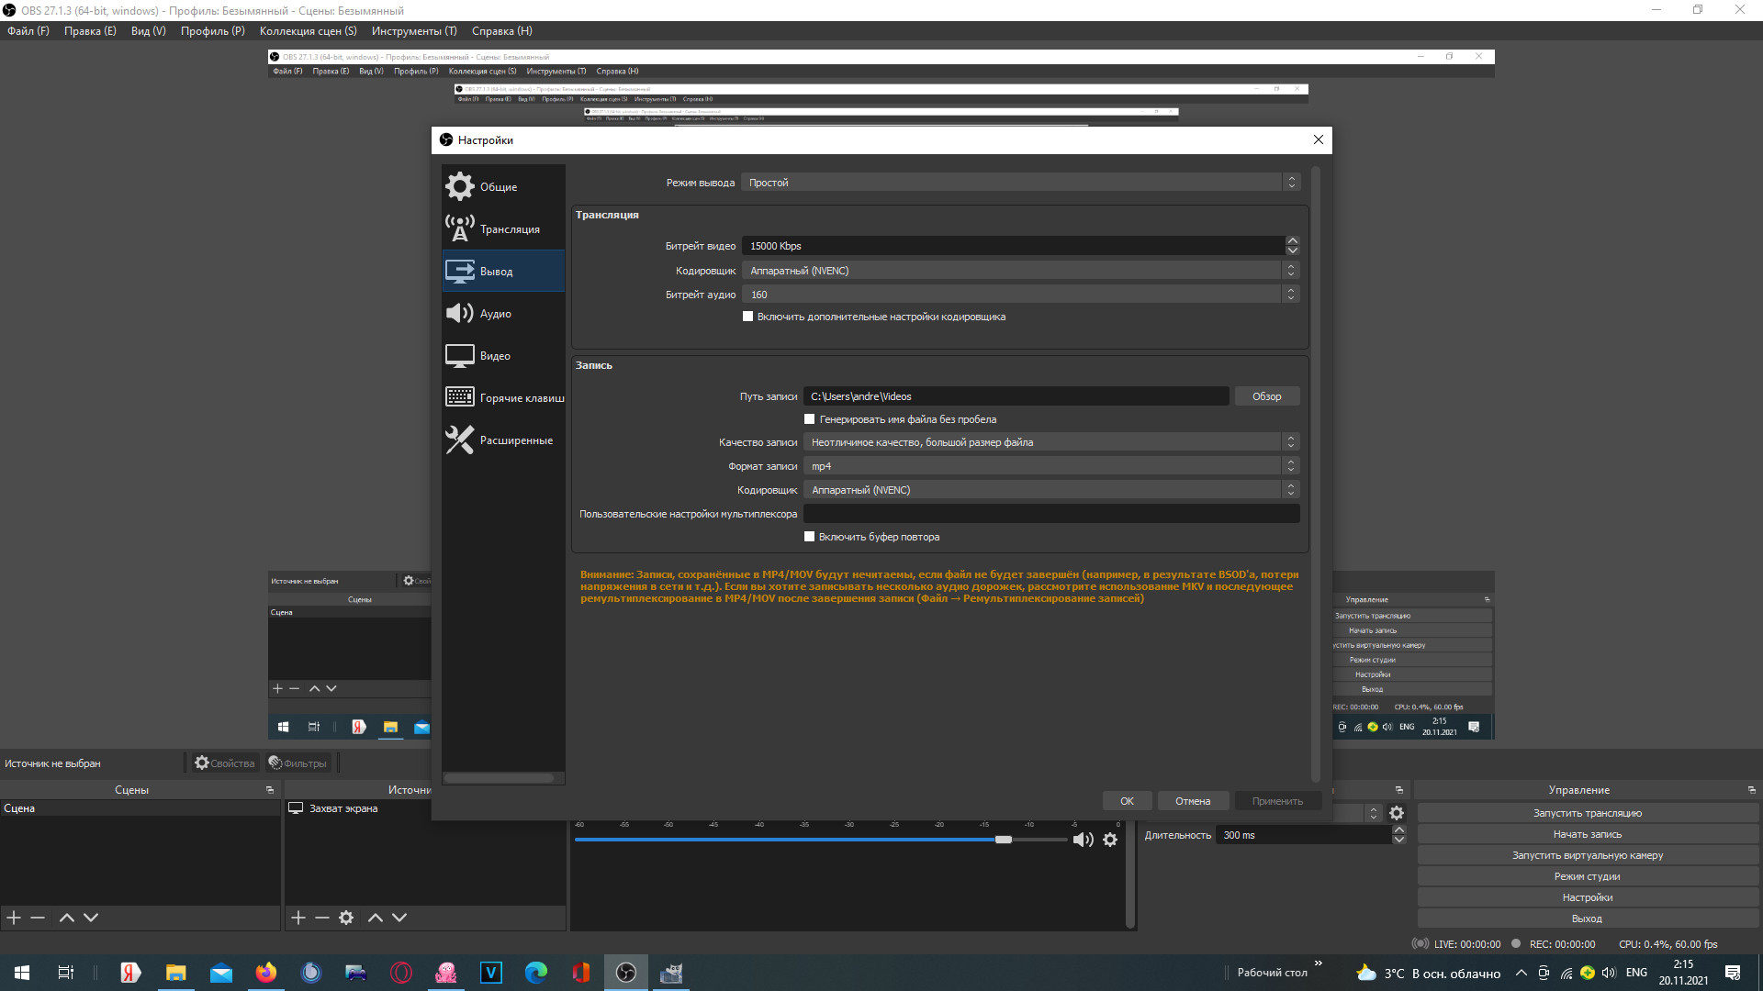Click recording path input field
The width and height of the screenshot is (1763, 991).
(1016, 396)
